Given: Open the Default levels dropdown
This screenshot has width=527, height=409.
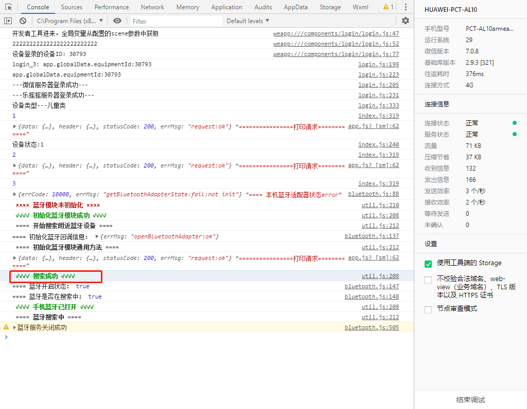Looking at the screenshot, I should (x=248, y=21).
